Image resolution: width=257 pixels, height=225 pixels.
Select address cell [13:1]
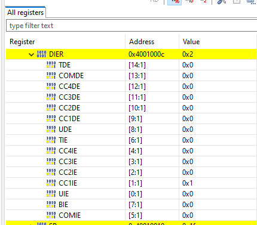pos(137,76)
